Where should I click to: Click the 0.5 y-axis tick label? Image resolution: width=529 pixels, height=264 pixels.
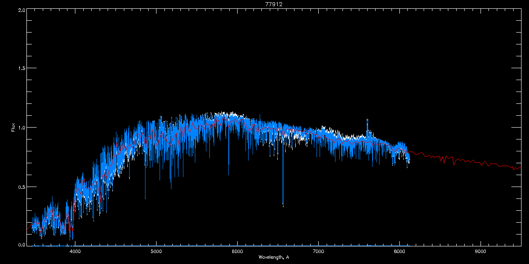tap(21, 187)
